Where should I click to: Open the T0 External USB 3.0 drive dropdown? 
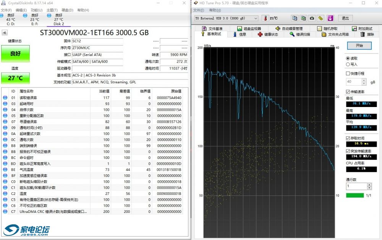click(226, 18)
